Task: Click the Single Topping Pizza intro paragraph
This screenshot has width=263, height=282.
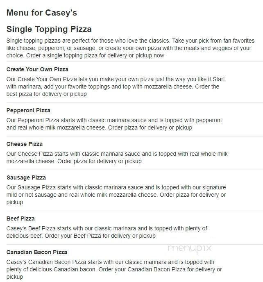Action: tap(130, 48)
